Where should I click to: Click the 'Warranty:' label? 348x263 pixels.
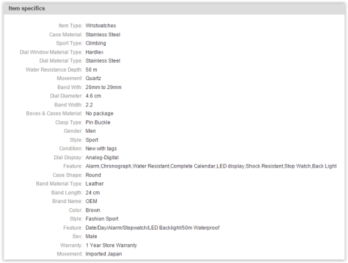[72, 246]
